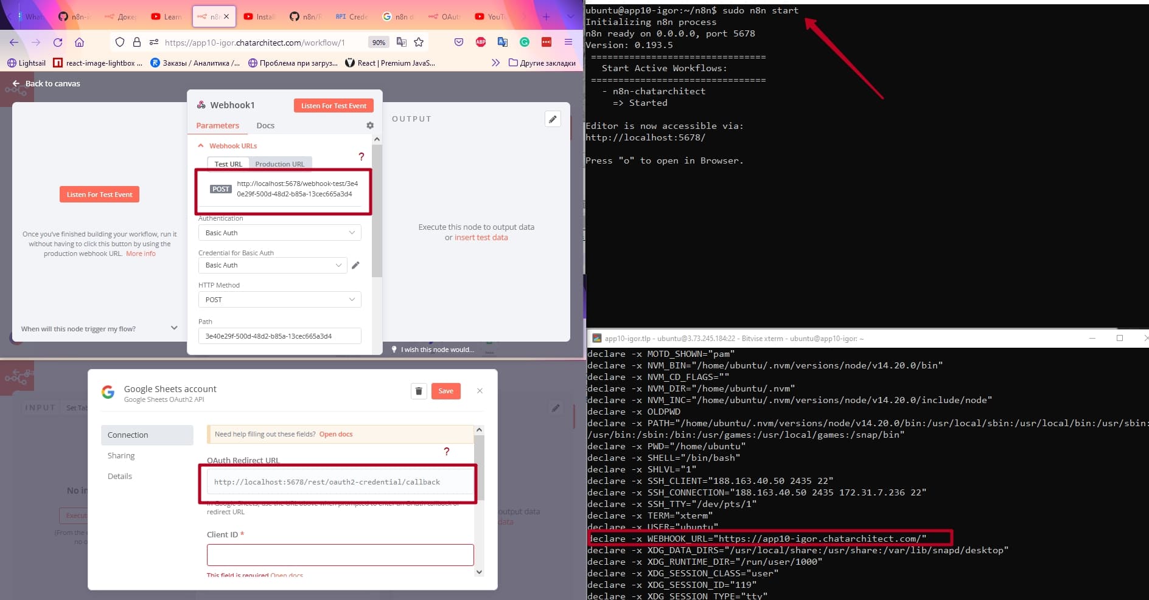Image resolution: width=1149 pixels, height=600 pixels.
Task: Close the active n8n browser tab
Action: (x=226, y=16)
